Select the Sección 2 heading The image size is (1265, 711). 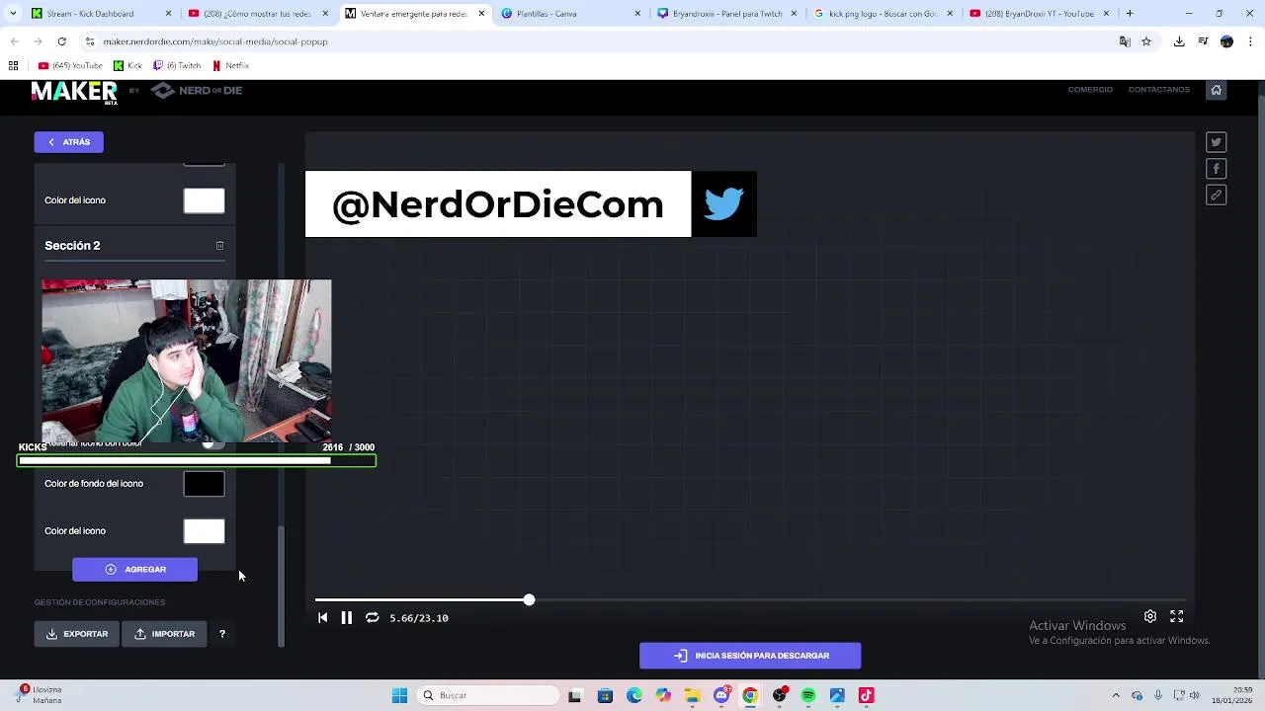(72, 246)
